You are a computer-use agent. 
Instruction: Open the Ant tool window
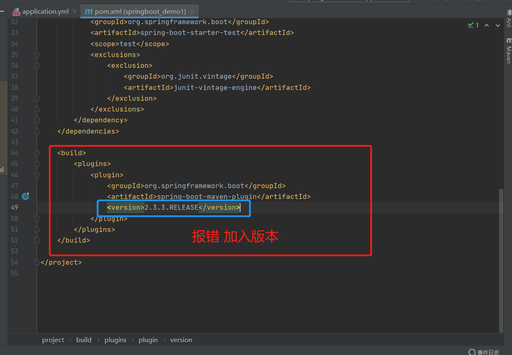[x=508, y=18]
